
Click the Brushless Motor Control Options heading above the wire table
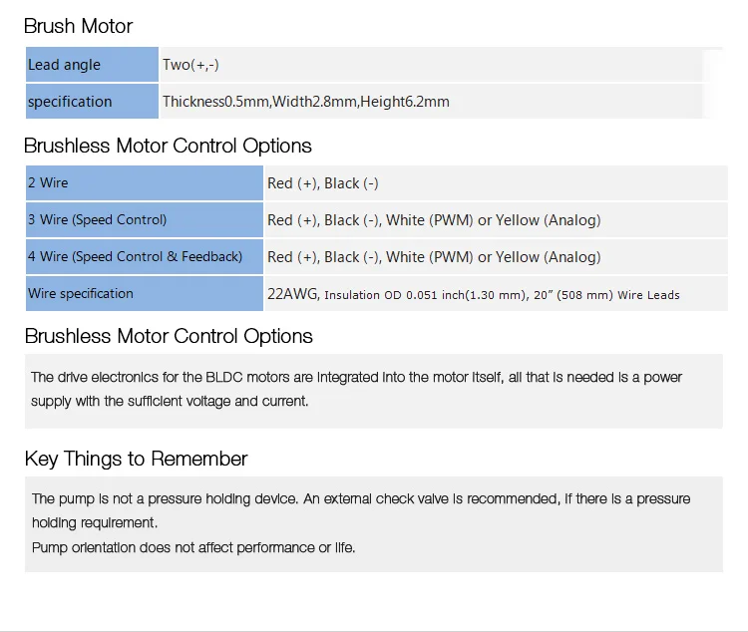coord(168,146)
